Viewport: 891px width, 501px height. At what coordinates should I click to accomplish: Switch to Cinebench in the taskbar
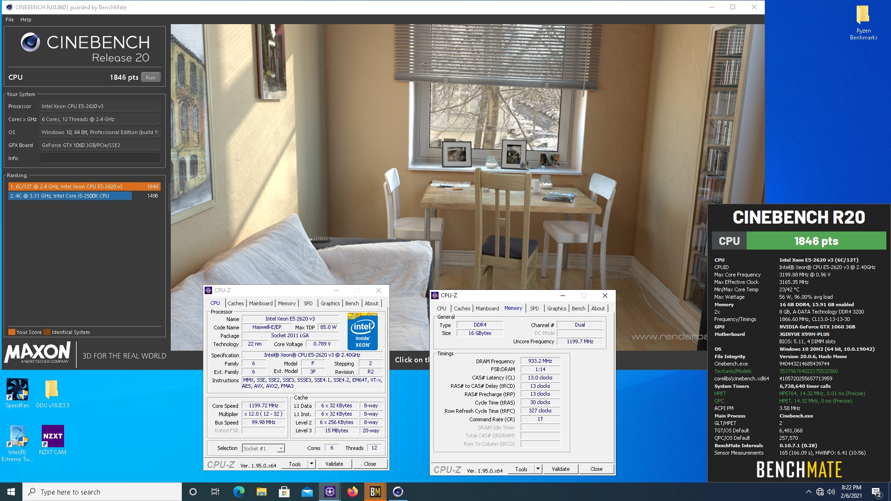click(398, 492)
